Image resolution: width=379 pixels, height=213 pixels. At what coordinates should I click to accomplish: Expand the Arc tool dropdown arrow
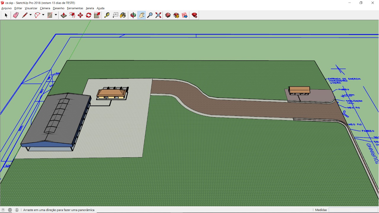[x=43, y=15]
